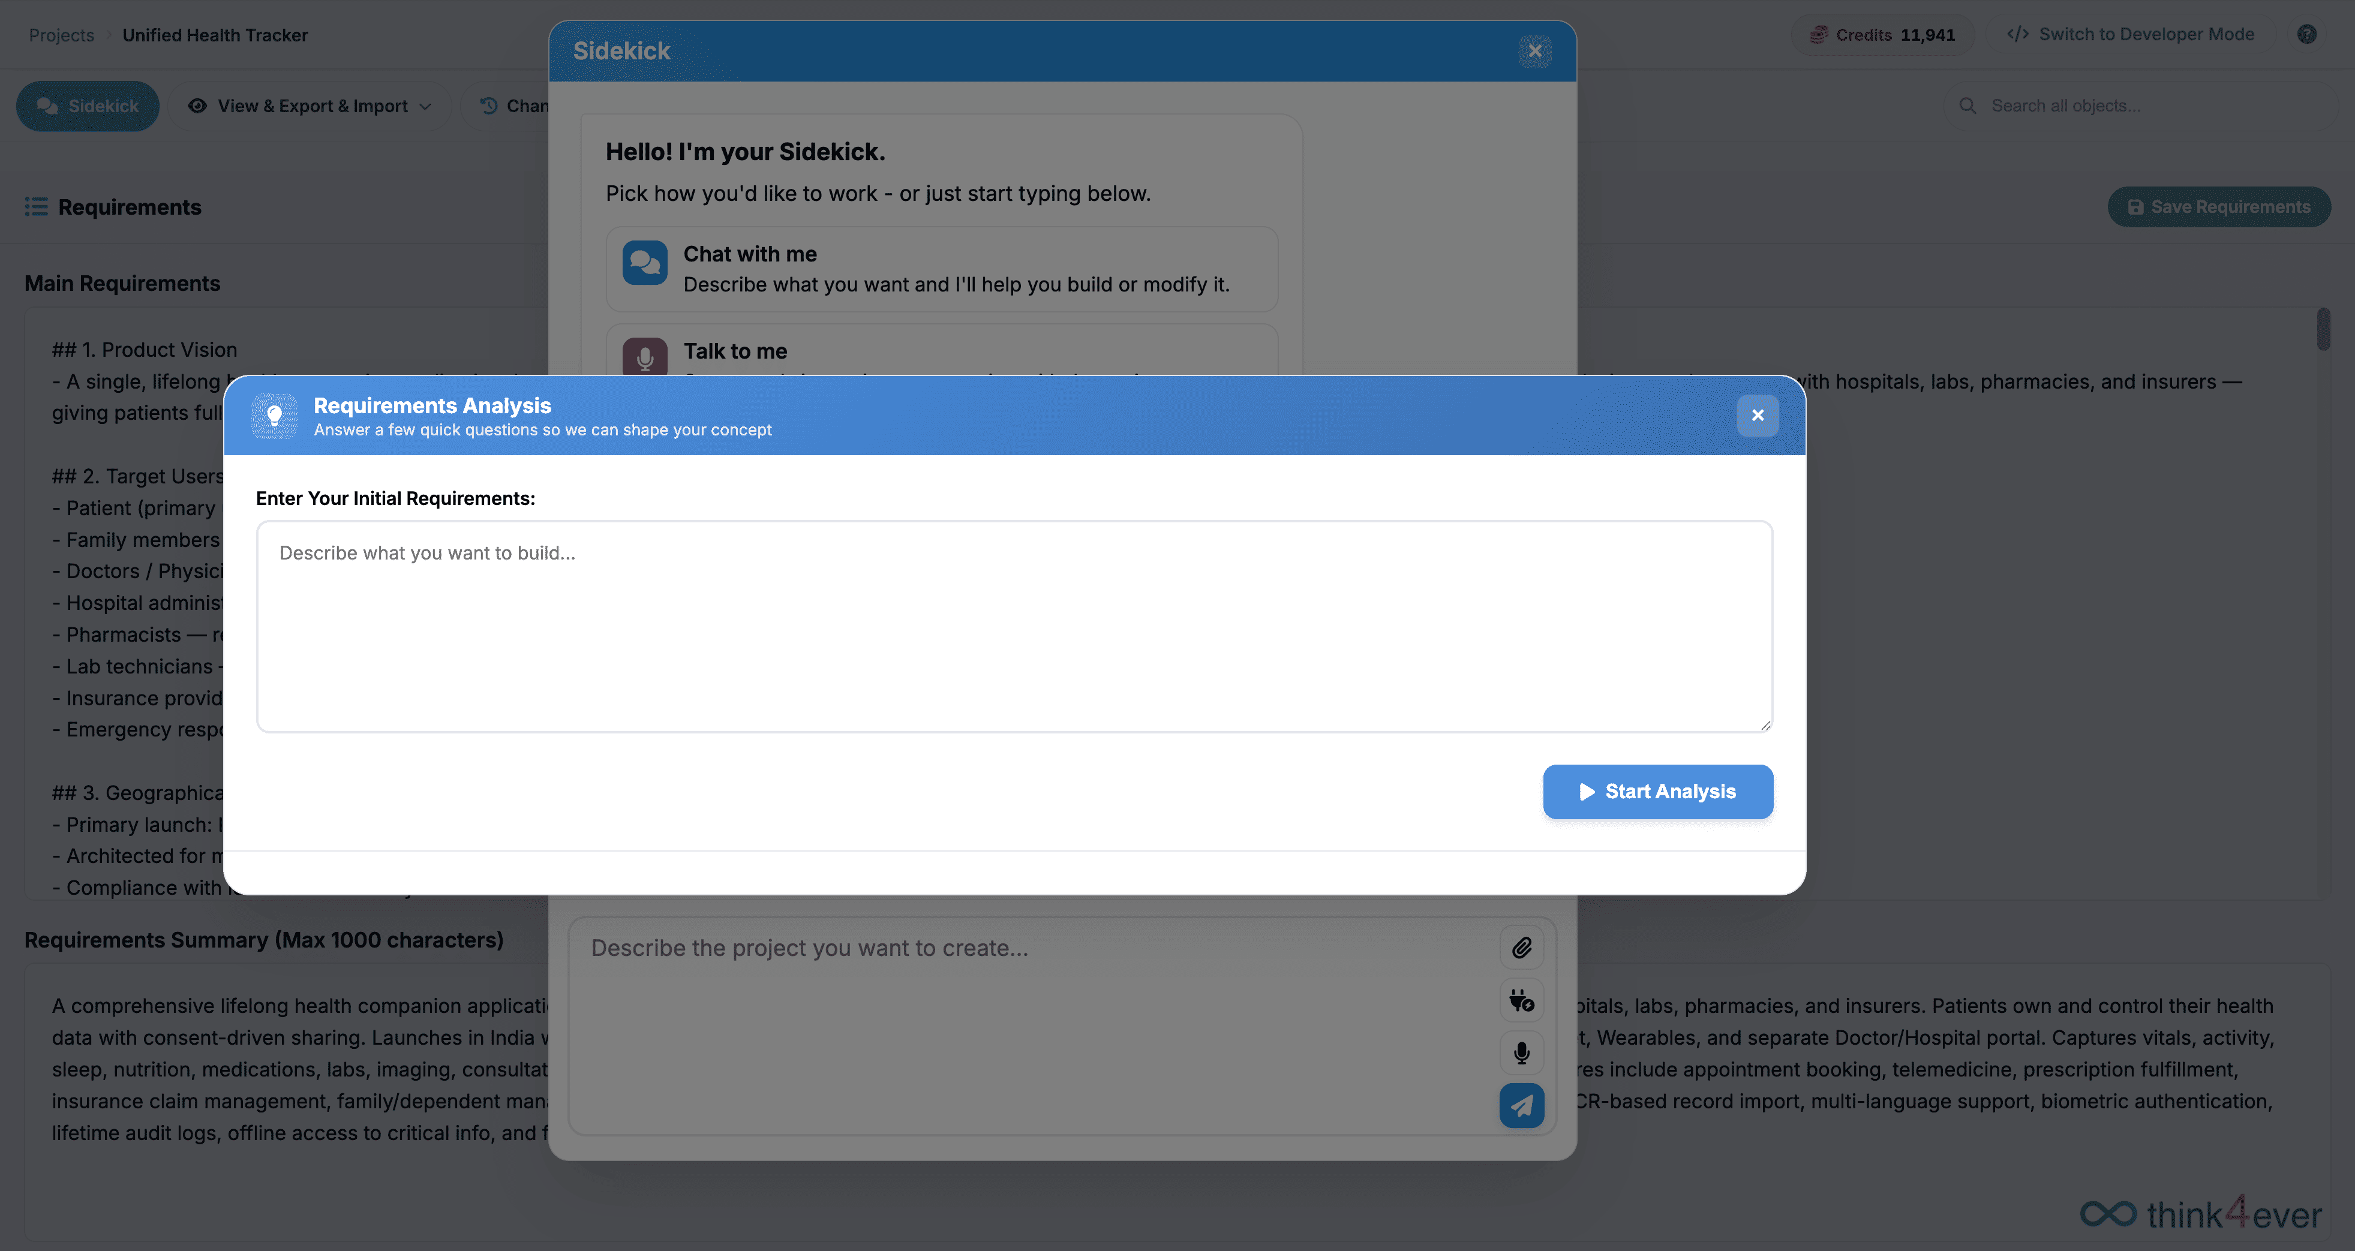Close the Requirements Analysis dialog
2355x1251 pixels.
click(x=1757, y=415)
